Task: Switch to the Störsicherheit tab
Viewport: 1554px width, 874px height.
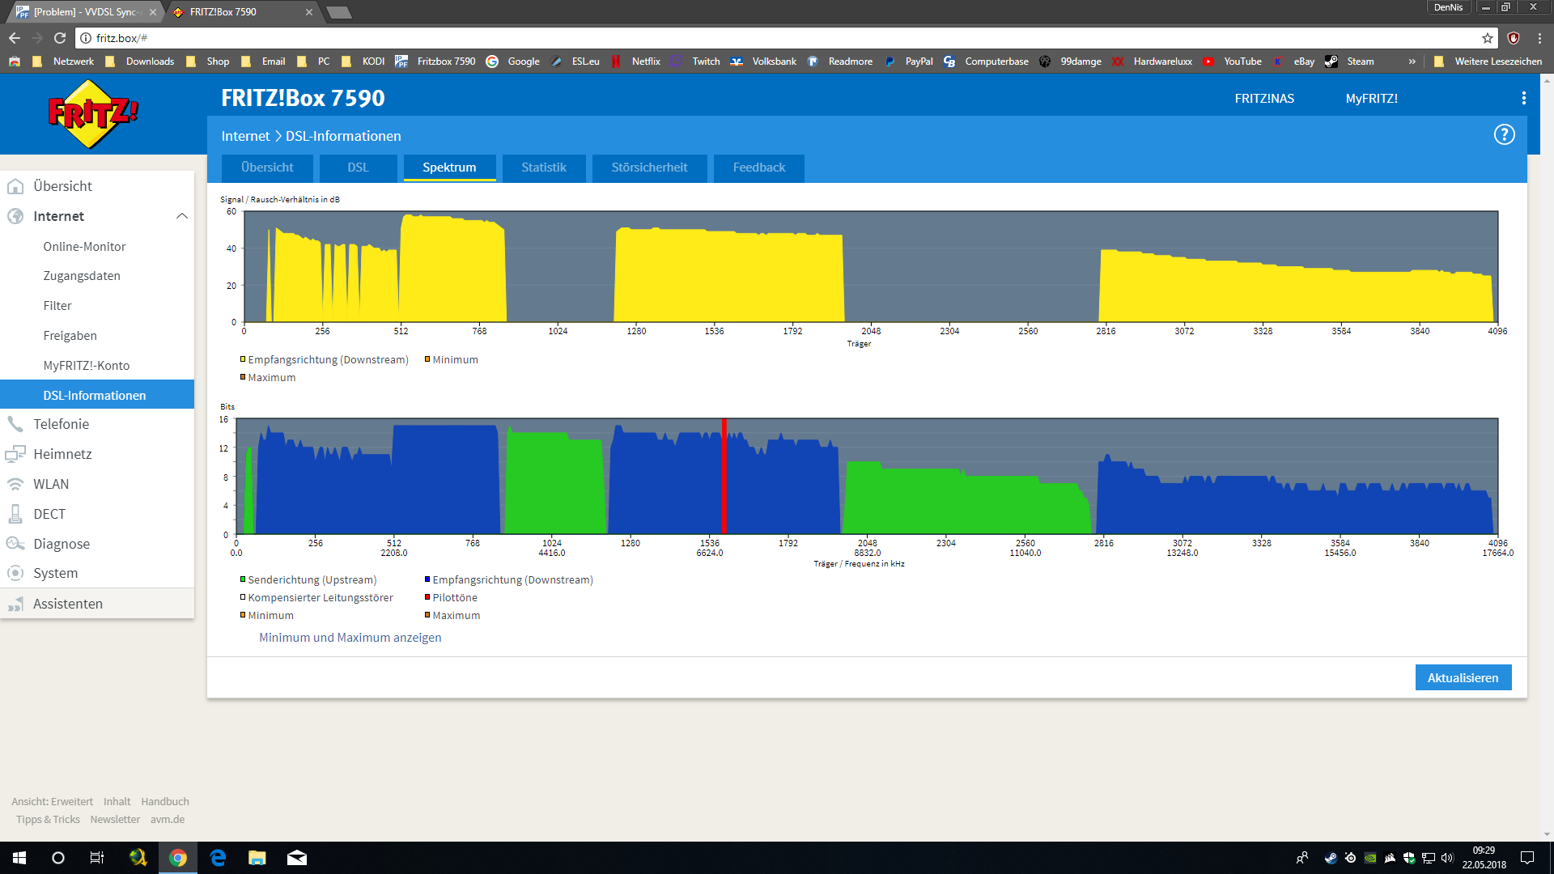Action: click(x=649, y=168)
